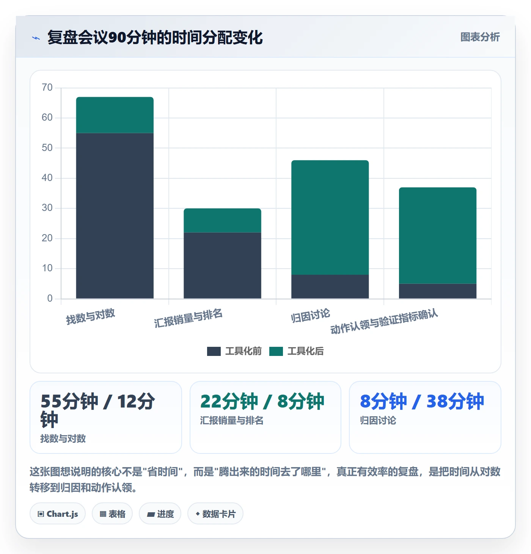Viewport: 531px width, 554px height.
Task: Click the dark 工具化前 bar for 归因讨论
Action: [330, 286]
